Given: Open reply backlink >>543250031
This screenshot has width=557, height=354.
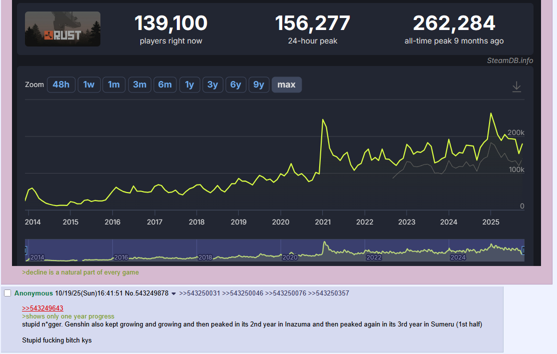Looking at the screenshot, I should (x=200, y=293).
